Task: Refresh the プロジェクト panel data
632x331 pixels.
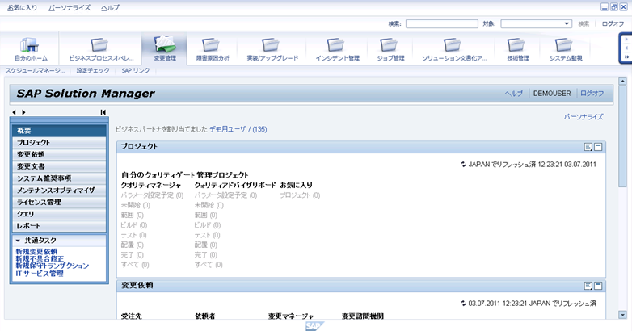Action: point(464,165)
